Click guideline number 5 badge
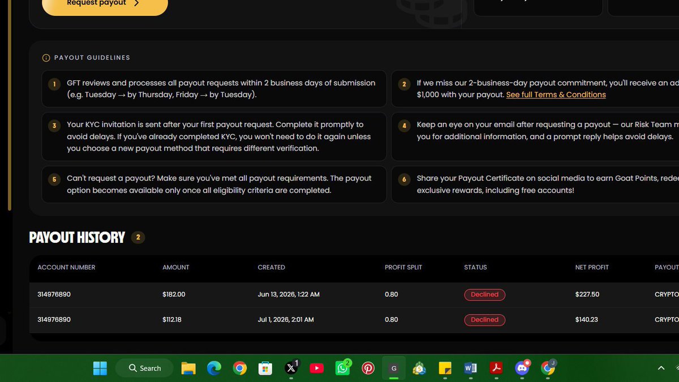 pyautogui.click(x=54, y=179)
